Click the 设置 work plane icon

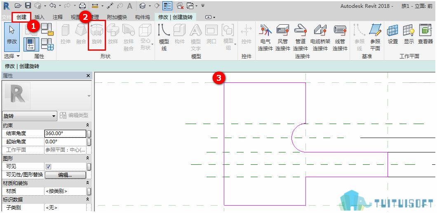(393, 34)
